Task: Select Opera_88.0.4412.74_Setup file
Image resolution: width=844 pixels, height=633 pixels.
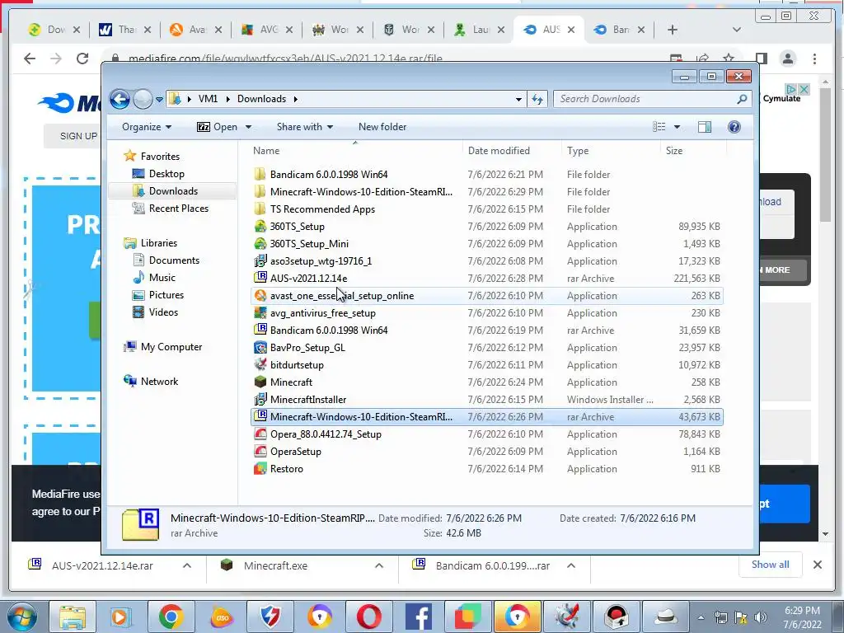Action: click(326, 434)
